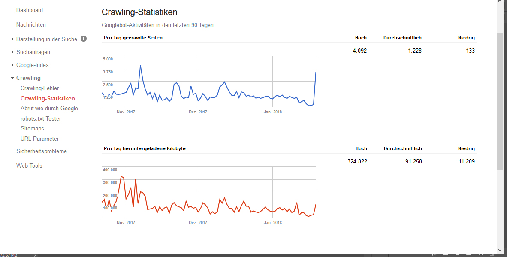Click the Pro Tag gecrawlte Seiten heading
The height and width of the screenshot is (257, 507).
133,38
